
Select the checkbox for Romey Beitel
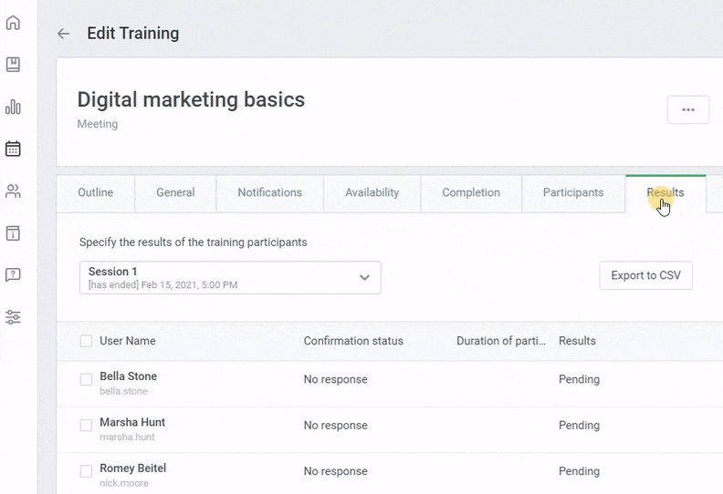[x=86, y=471]
